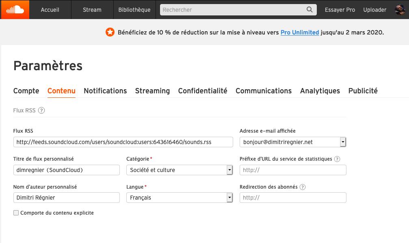The width and height of the screenshot is (409, 243).
Task: Click the search magnifier icon
Action: click(x=309, y=10)
